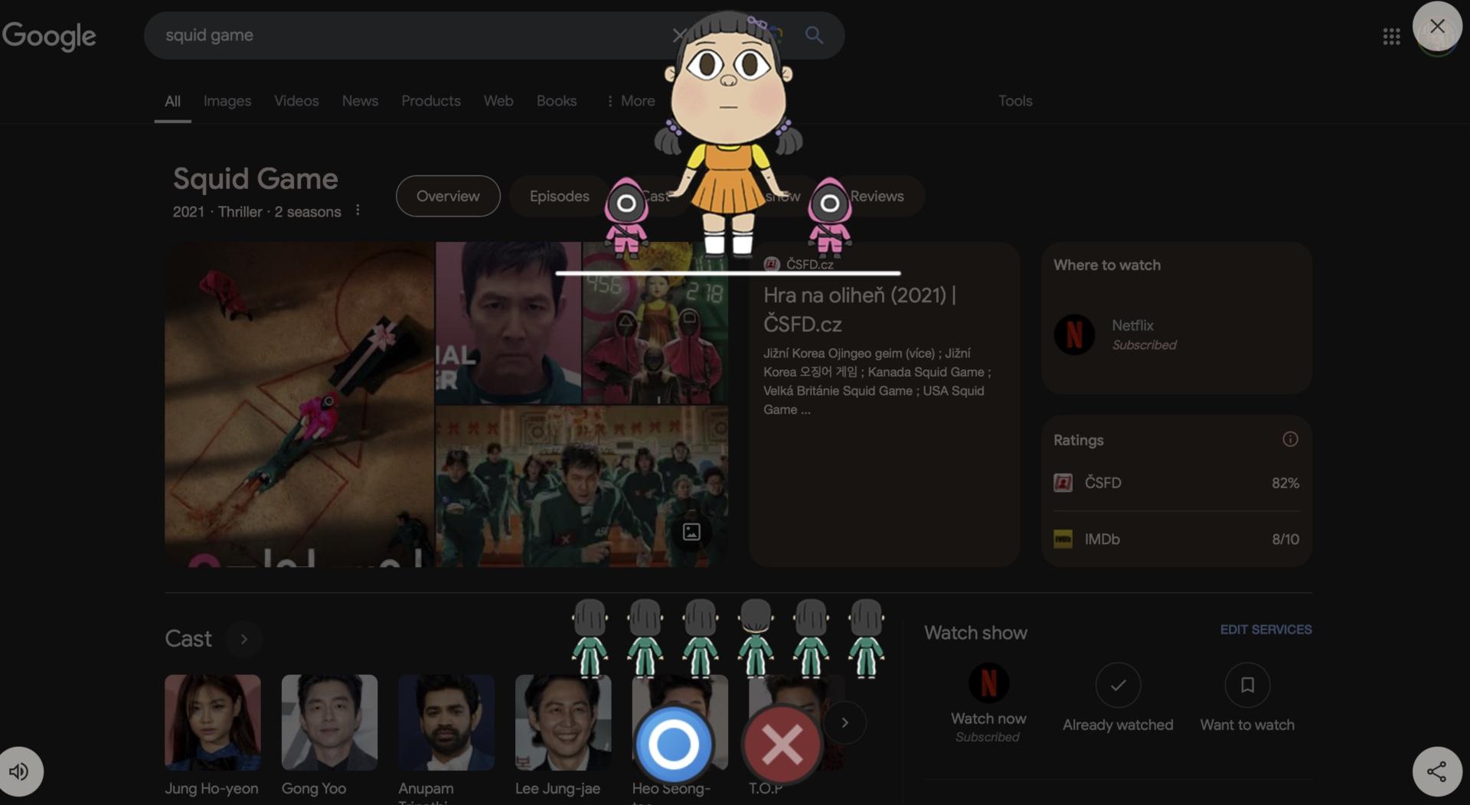
Task: Mark as Already watched
Action: point(1118,685)
